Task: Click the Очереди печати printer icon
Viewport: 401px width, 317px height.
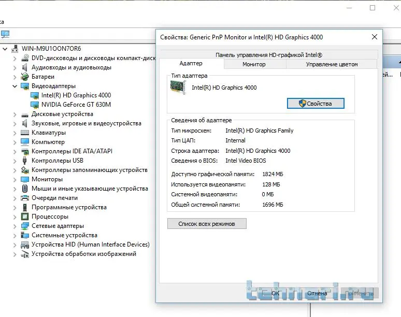Action: [x=25, y=198]
